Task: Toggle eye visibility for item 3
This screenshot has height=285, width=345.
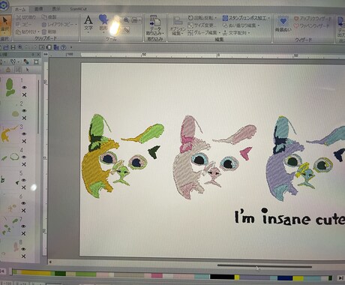Action: [x=24, y=133]
